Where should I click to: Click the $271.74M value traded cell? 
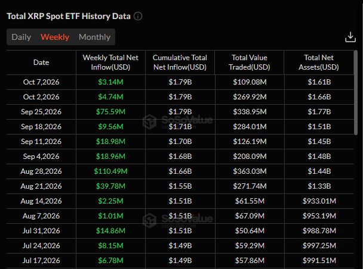coord(250,186)
